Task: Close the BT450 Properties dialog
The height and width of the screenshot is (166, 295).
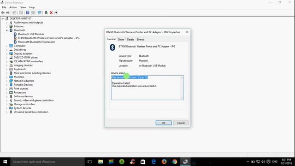Action: (x=187, y=32)
